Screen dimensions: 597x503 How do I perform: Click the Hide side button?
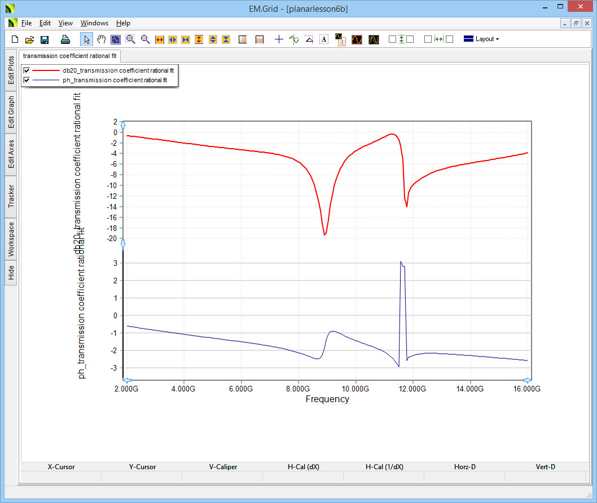click(11, 273)
